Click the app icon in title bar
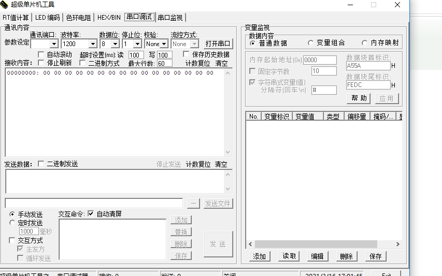442x276 pixels. click(x=5, y=5)
